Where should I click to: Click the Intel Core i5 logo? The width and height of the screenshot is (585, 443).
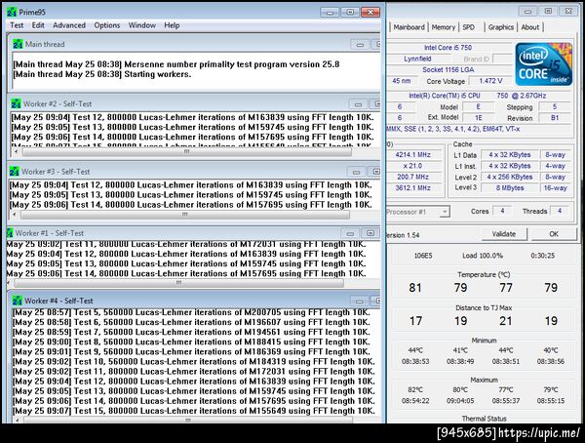[544, 64]
